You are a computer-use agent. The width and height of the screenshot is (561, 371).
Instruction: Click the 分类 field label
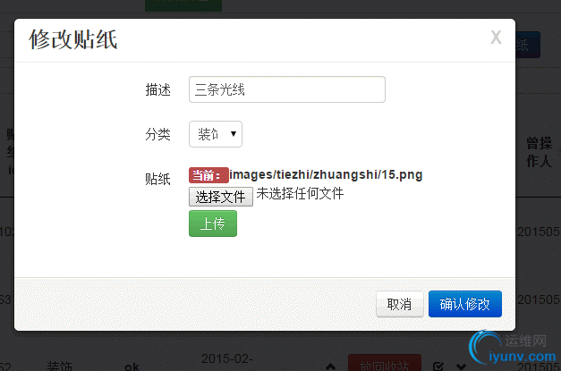157,134
